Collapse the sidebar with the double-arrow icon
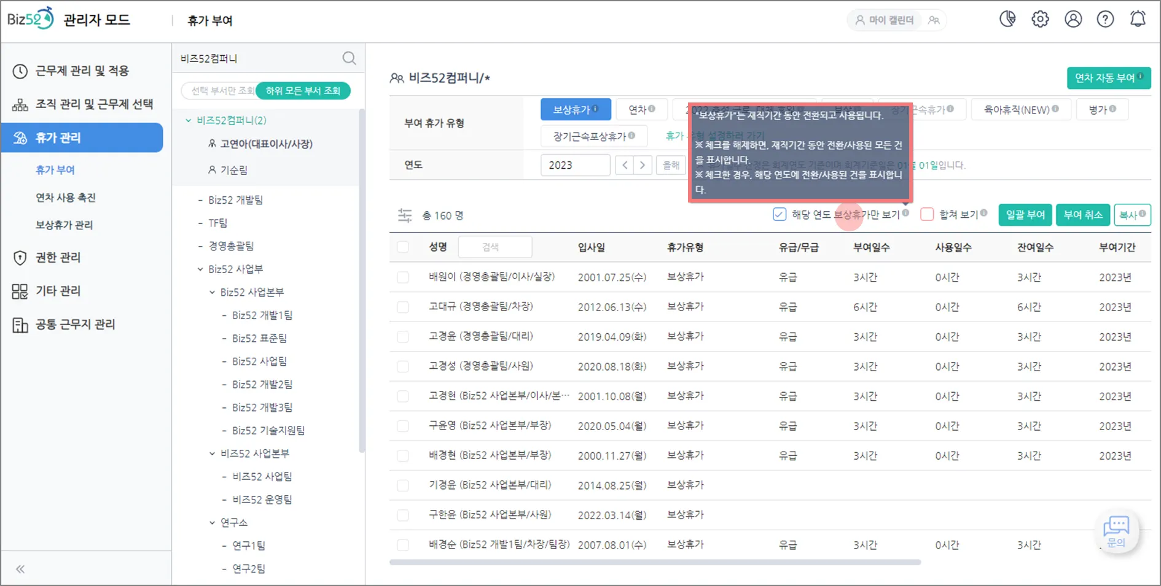This screenshot has width=1161, height=586. tap(20, 569)
